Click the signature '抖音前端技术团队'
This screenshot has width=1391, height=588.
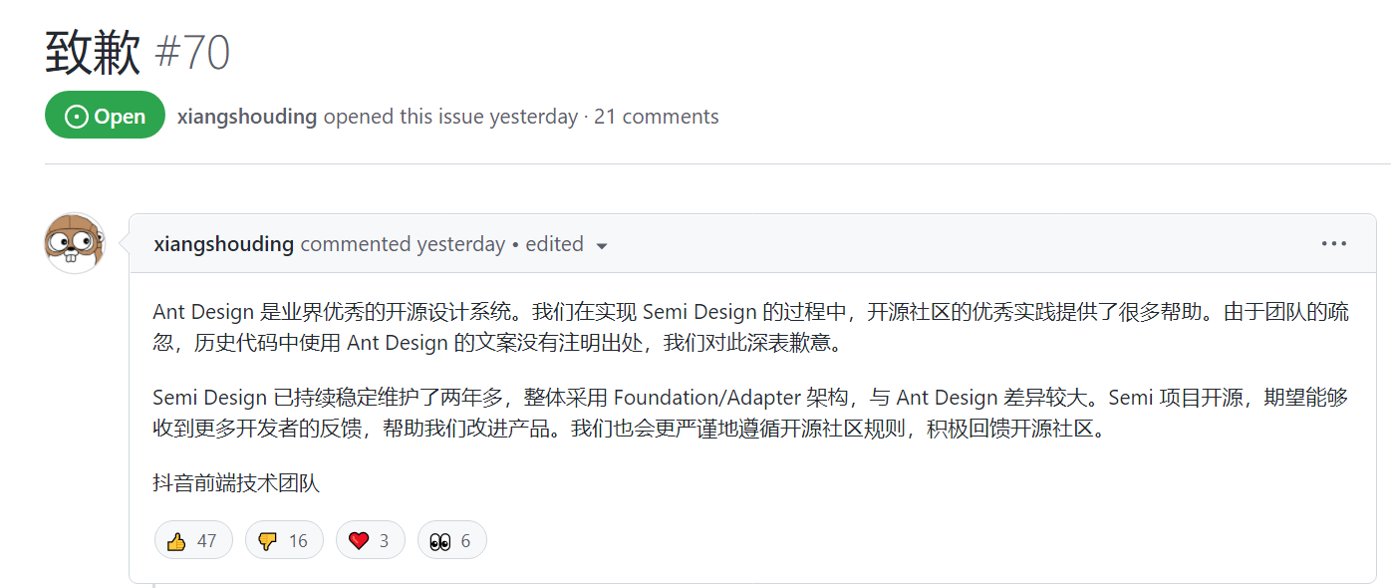[236, 483]
